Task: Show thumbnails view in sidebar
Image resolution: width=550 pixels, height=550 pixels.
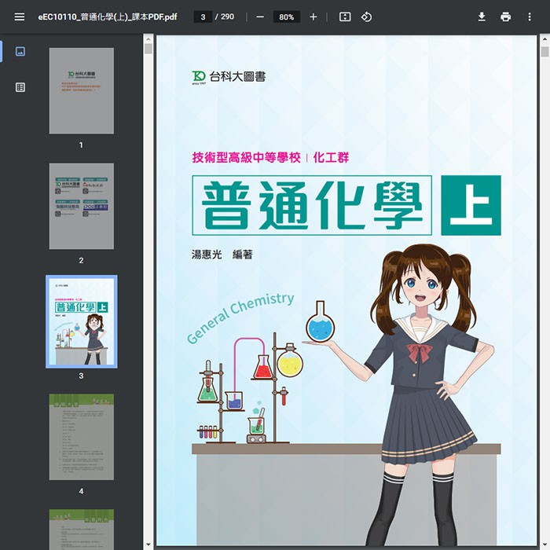Action: pos(20,51)
